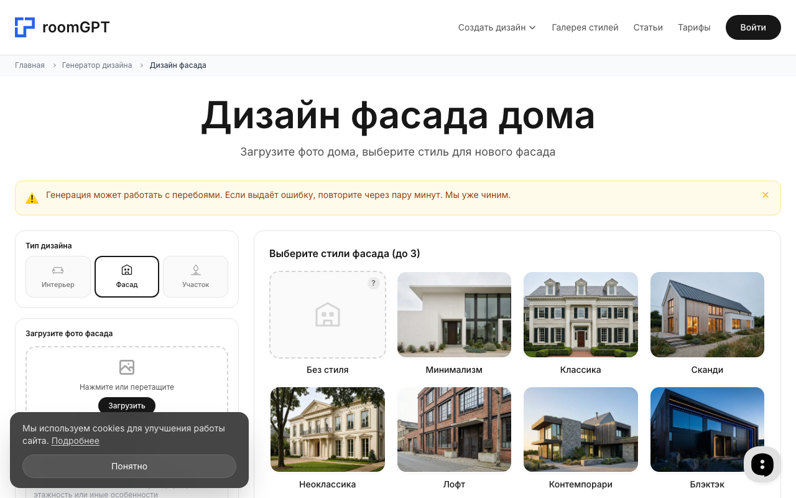
Task: Click the Выберите стили фасада heading
Action: [x=345, y=253]
